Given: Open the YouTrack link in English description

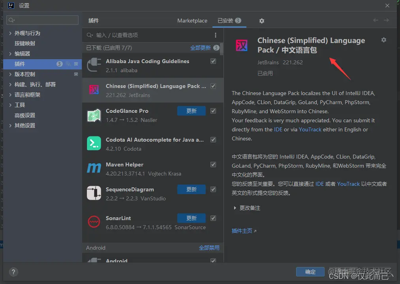Looking at the screenshot, I should tap(310, 129).
